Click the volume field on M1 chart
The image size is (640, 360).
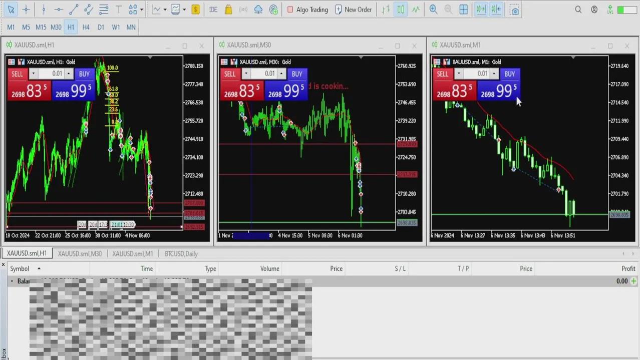coord(477,74)
